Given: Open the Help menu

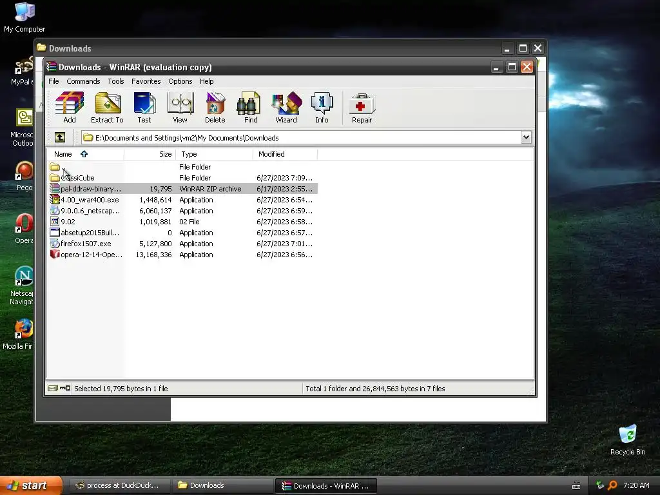Looking at the screenshot, I should (x=207, y=81).
